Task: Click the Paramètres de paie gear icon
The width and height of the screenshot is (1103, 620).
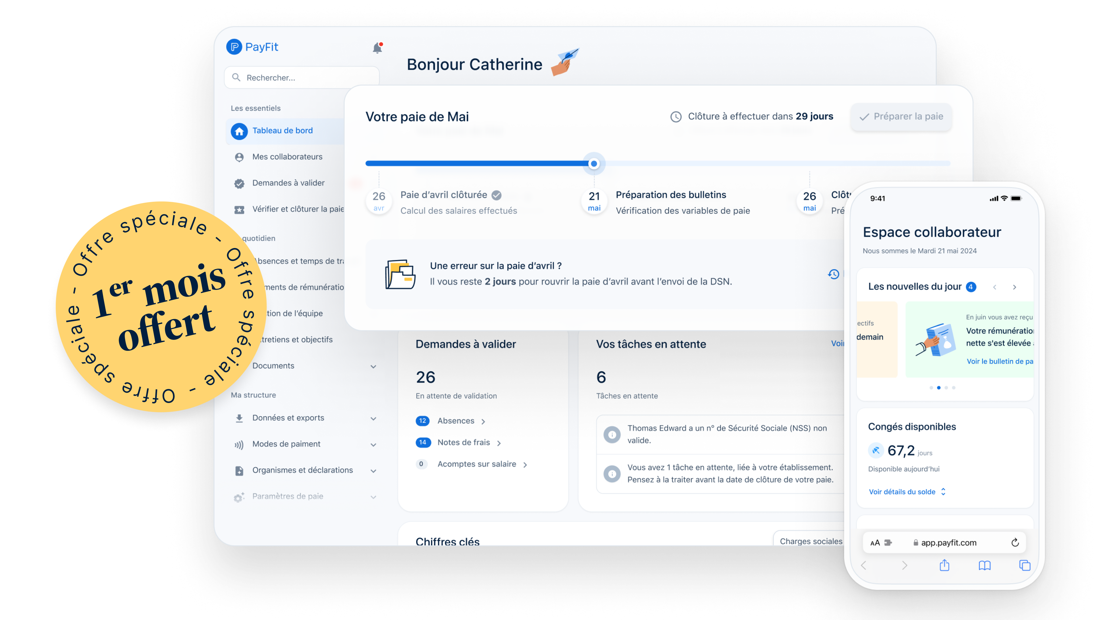Action: point(239,497)
